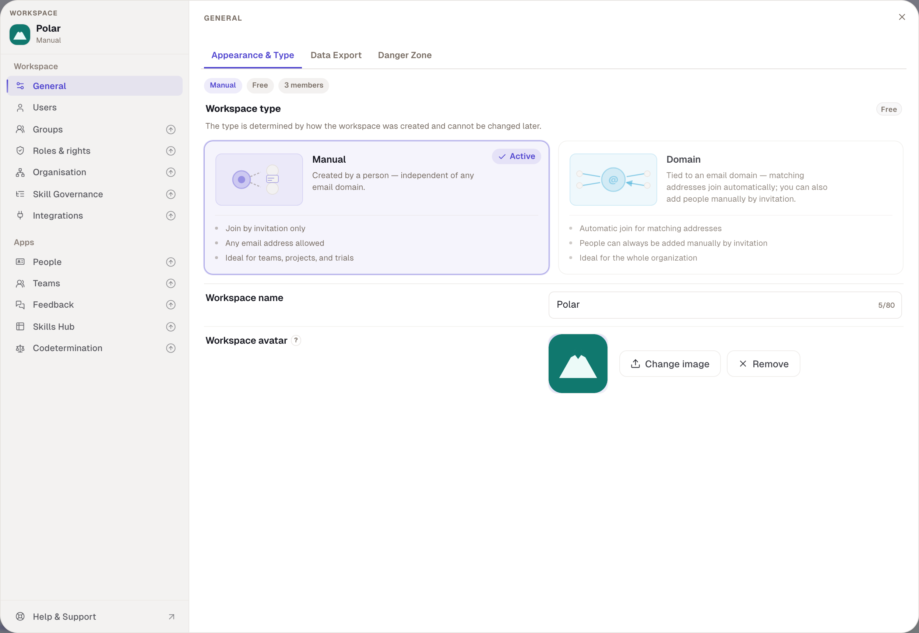Select the Appearance & Type tab
Image resolution: width=919 pixels, height=633 pixels.
click(x=253, y=55)
